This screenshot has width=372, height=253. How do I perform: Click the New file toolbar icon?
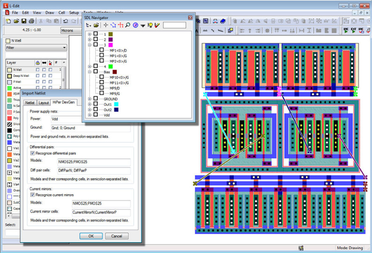(x=8, y=21)
